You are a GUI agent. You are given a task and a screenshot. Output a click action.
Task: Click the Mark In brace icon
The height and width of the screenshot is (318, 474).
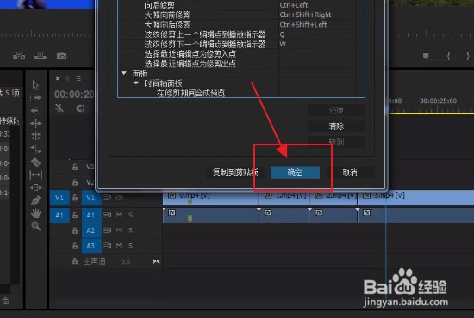[449, 56]
